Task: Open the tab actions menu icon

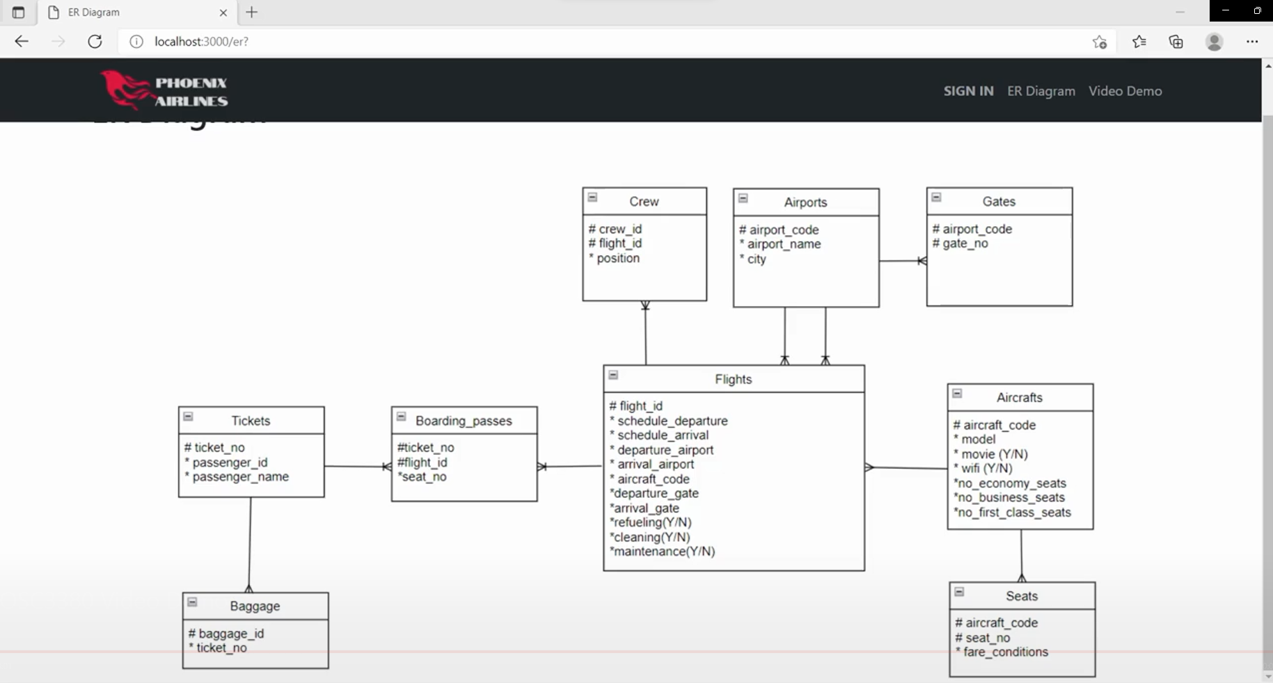Action: click(x=18, y=13)
